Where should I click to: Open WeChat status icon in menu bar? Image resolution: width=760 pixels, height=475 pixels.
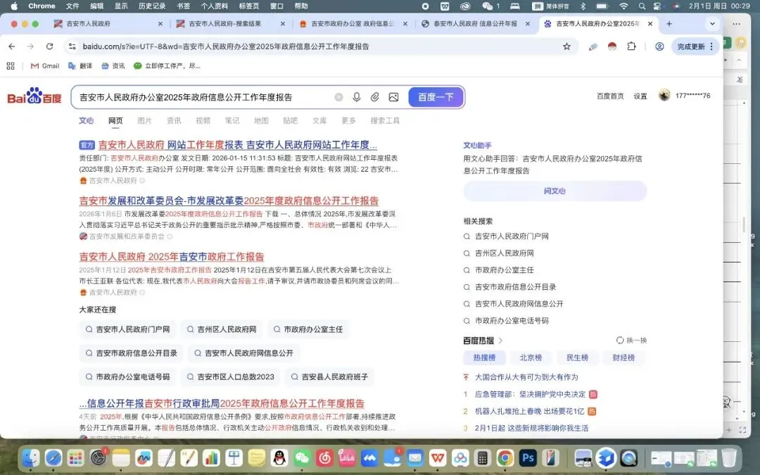(x=487, y=6)
